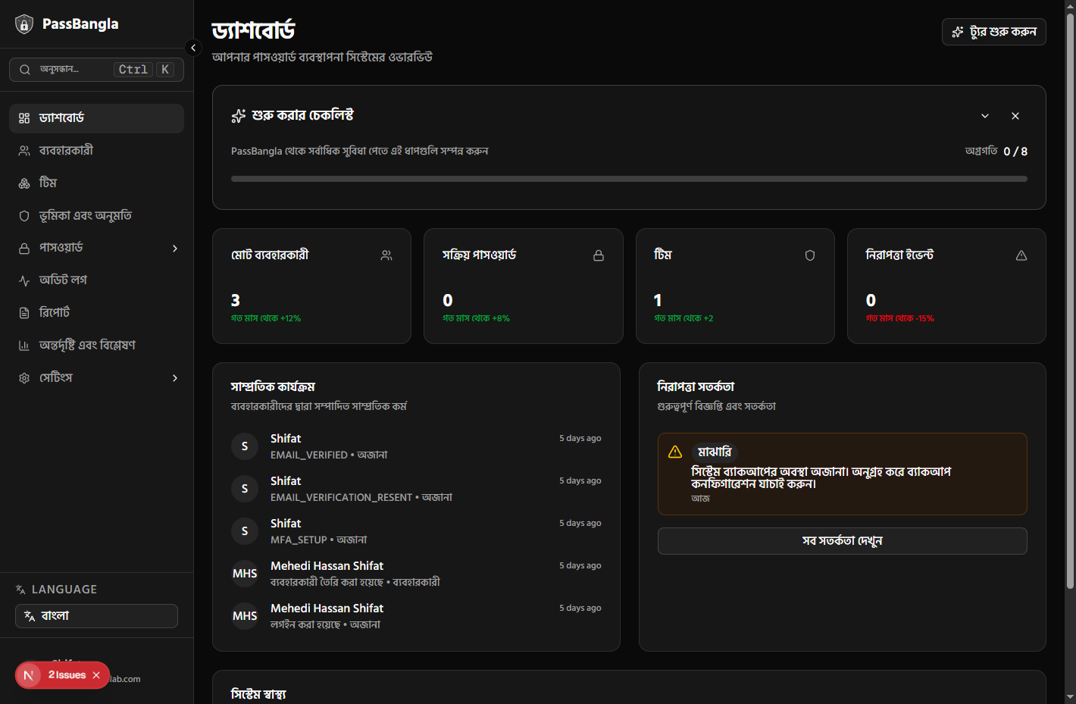Click the checklist progress bar

629,179
